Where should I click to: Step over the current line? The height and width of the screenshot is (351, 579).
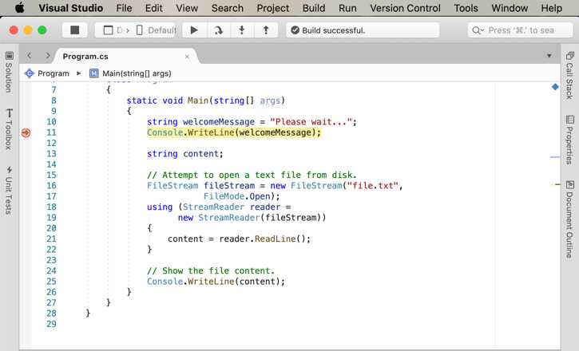218,30
